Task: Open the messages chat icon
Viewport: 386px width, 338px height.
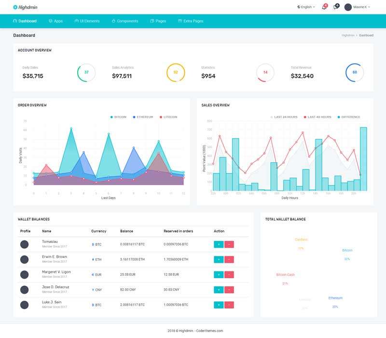Action: pyautogui.click(x=335, y=7)
